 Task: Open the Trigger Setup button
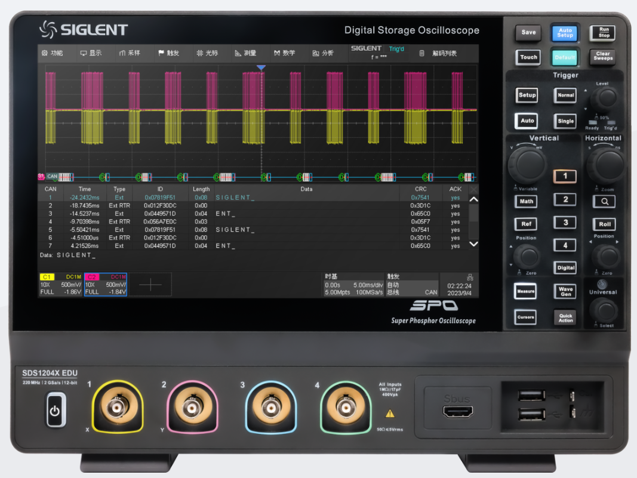[527, 95]
